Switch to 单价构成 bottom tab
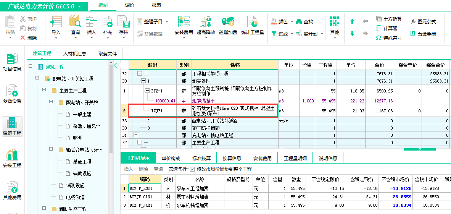The height and width of the screenshot is (214, 451). coord(171,158)
